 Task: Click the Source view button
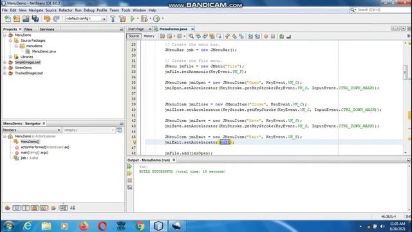pos(134,36)
